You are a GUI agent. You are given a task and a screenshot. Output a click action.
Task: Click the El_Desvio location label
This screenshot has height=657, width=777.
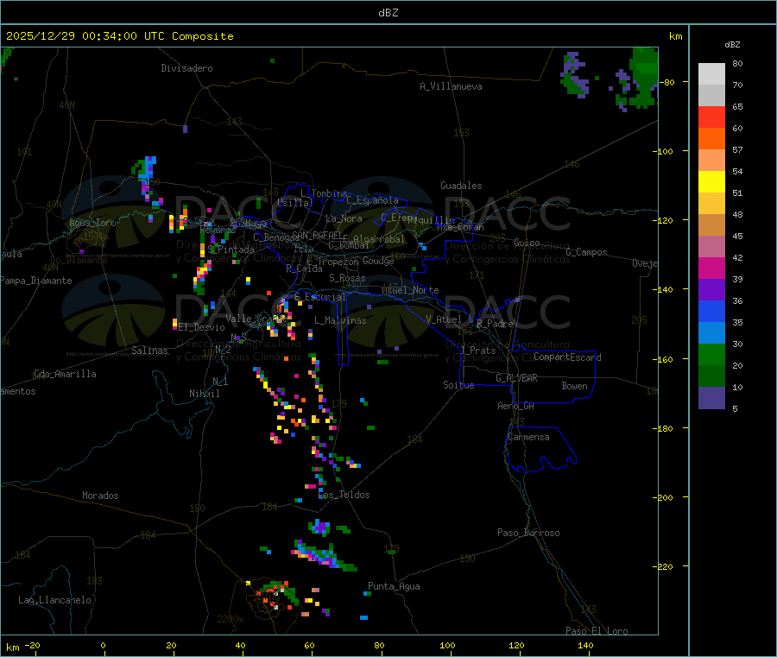tap(201, 327)
